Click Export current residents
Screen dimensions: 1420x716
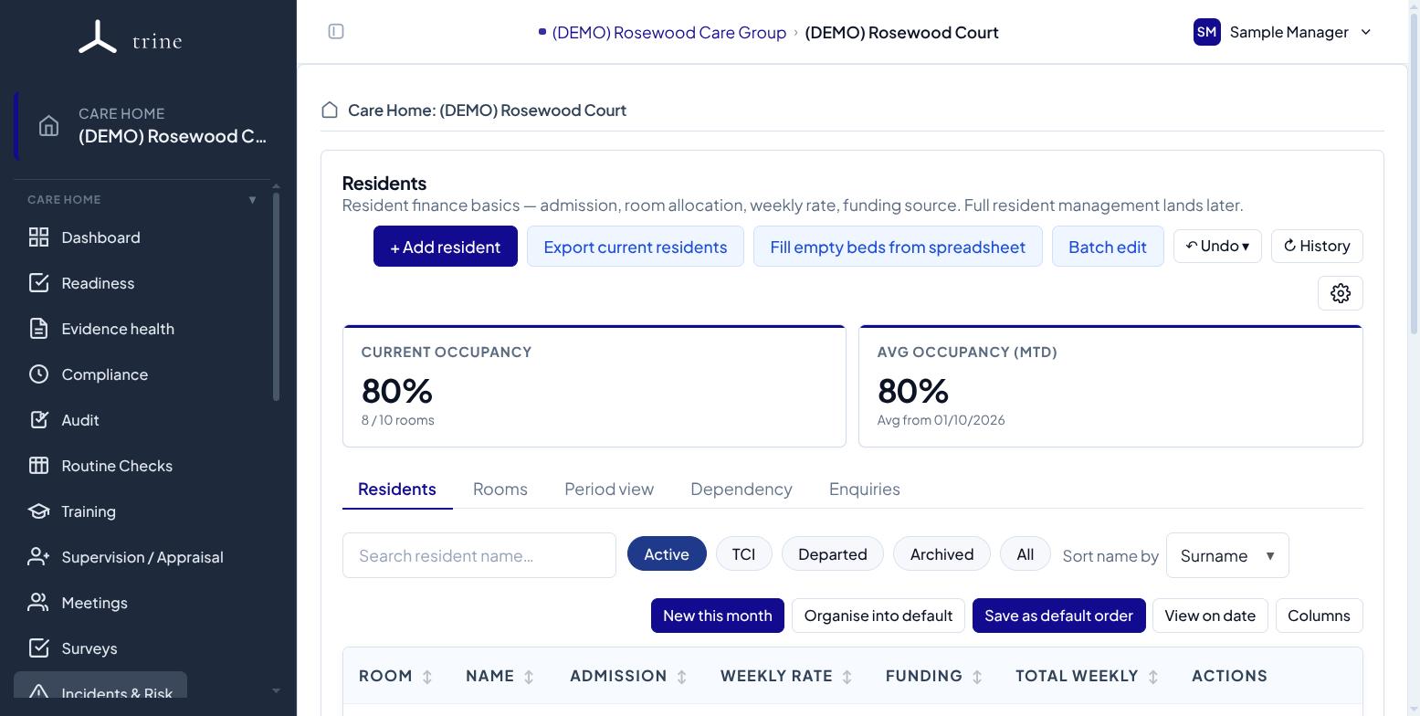tap(636, 247)
